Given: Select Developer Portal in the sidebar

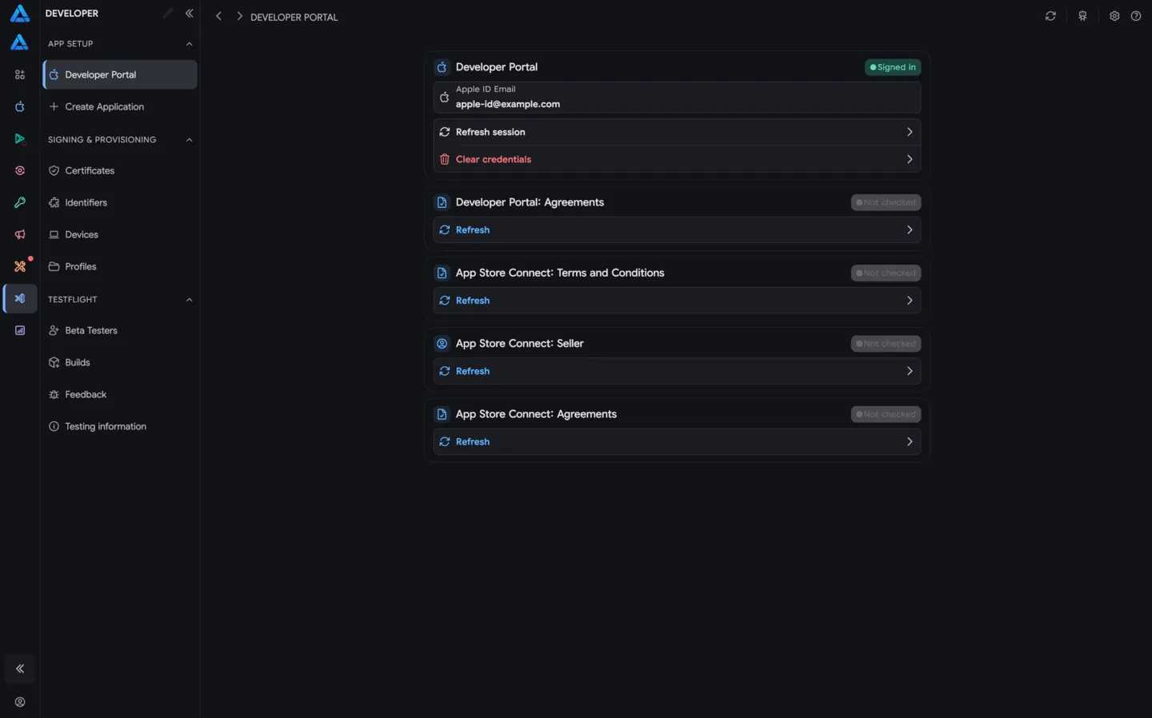Looking at the screenshot, I should (x=120, y=74).
